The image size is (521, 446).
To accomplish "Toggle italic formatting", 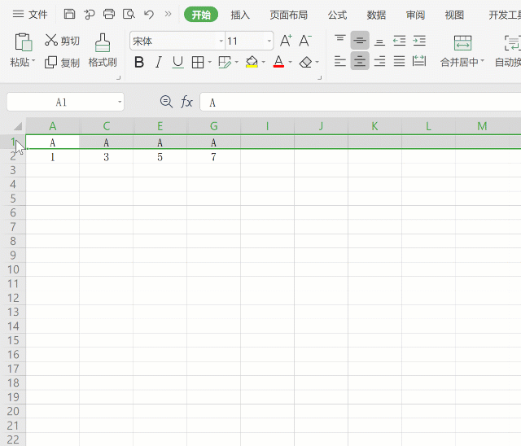I will 159,62.
